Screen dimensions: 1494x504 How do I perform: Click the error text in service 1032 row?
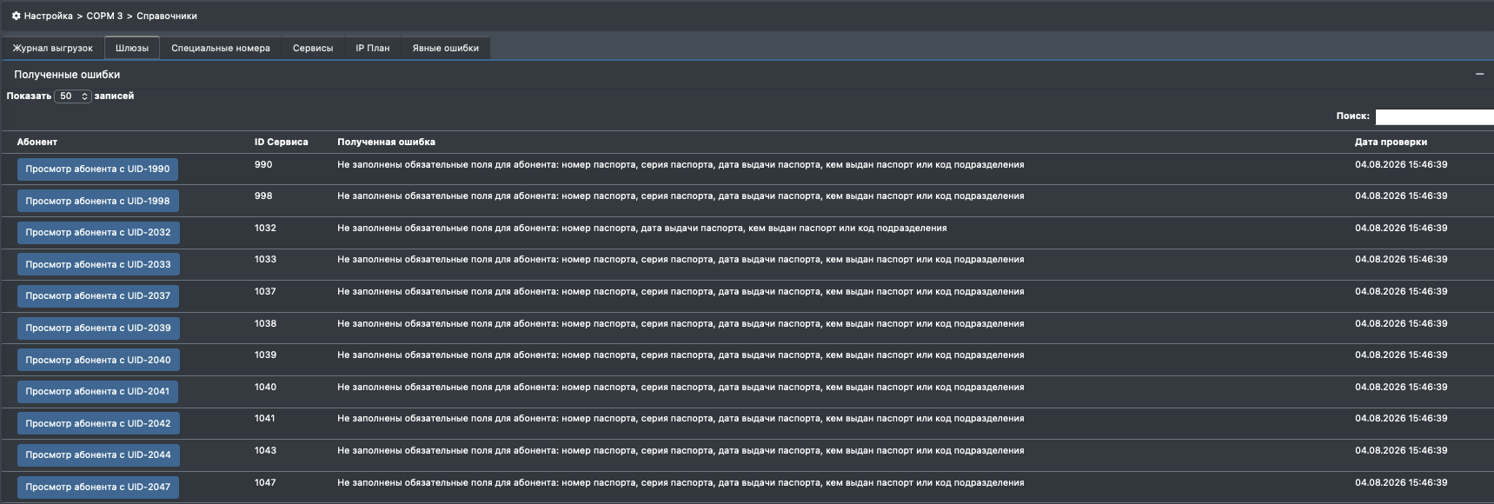point(641,228)
